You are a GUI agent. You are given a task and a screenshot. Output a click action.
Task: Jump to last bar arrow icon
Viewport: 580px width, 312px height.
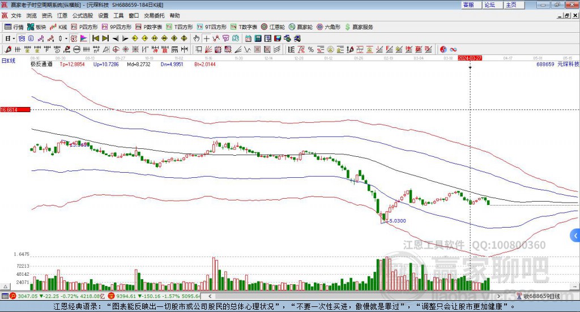click(x=105, y=39)
